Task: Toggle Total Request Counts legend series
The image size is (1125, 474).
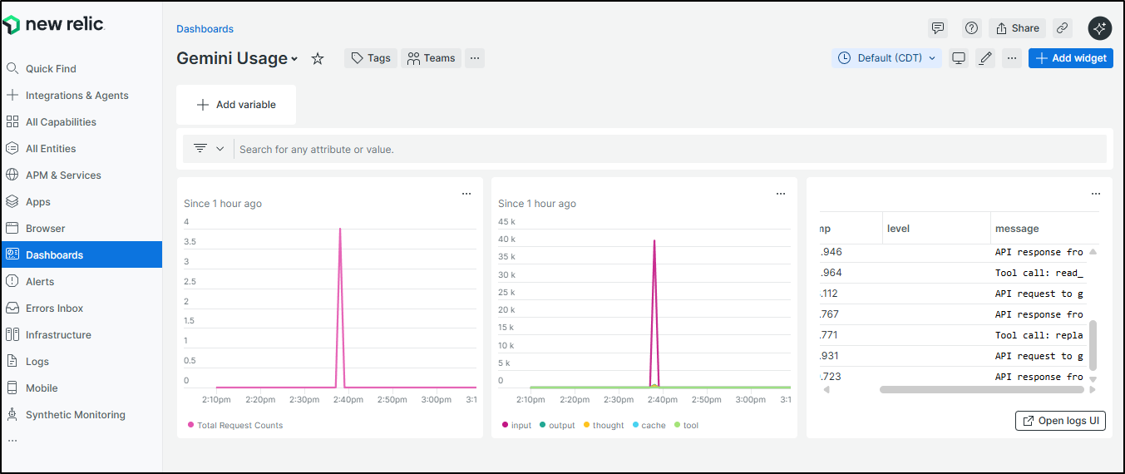Action: [x=235, y=425]
